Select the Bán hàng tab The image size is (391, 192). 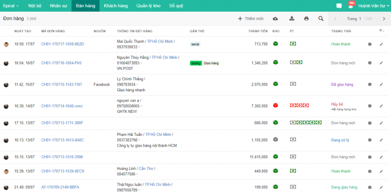coord(86,6)
